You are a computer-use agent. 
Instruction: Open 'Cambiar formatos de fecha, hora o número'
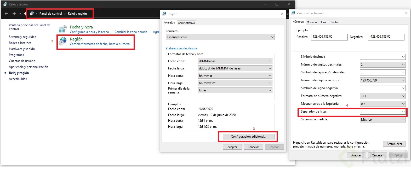[x=100, y=44]
